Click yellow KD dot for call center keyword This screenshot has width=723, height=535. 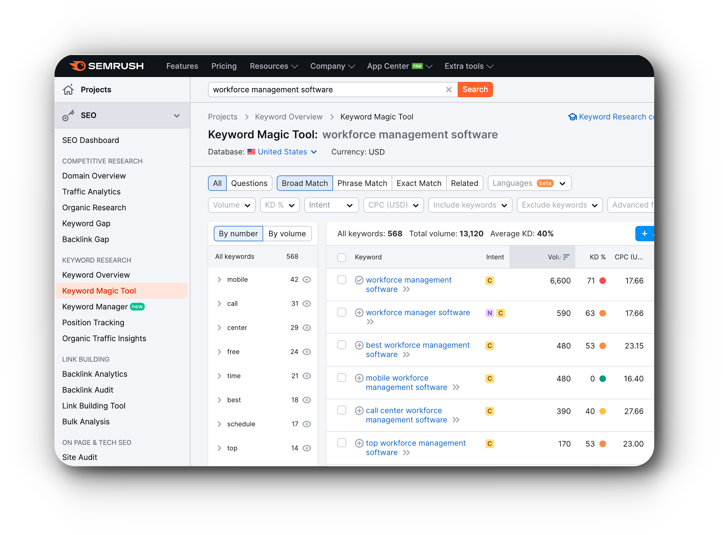coord(603,412)
